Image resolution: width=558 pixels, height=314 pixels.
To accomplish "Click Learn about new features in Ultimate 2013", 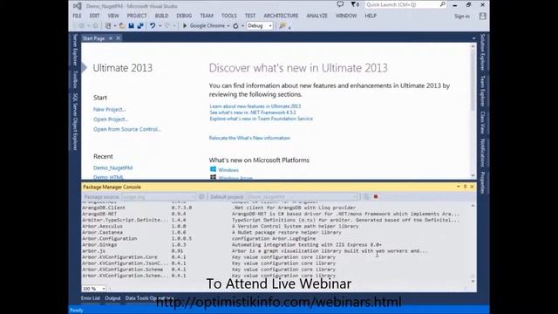I will point(255,106).
